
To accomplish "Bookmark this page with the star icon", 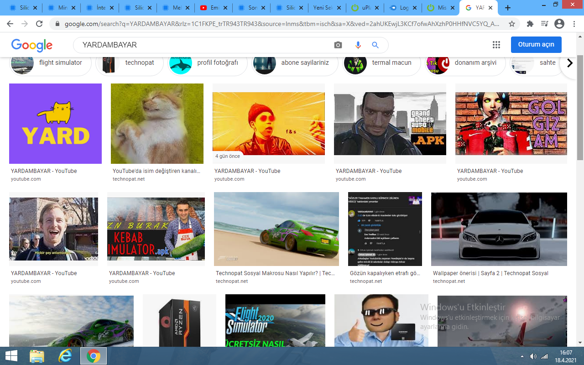I will [x=512, y=24].
